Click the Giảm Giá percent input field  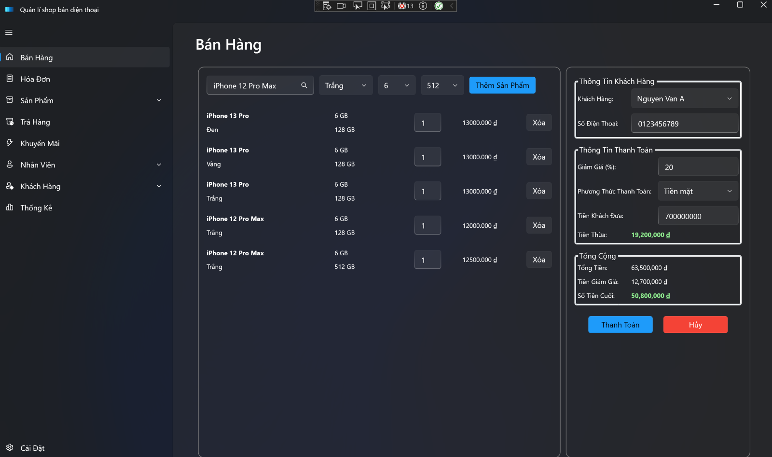698,167
